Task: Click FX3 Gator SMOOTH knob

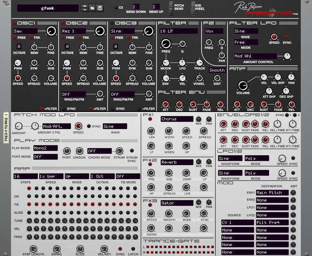Action: 169,213
